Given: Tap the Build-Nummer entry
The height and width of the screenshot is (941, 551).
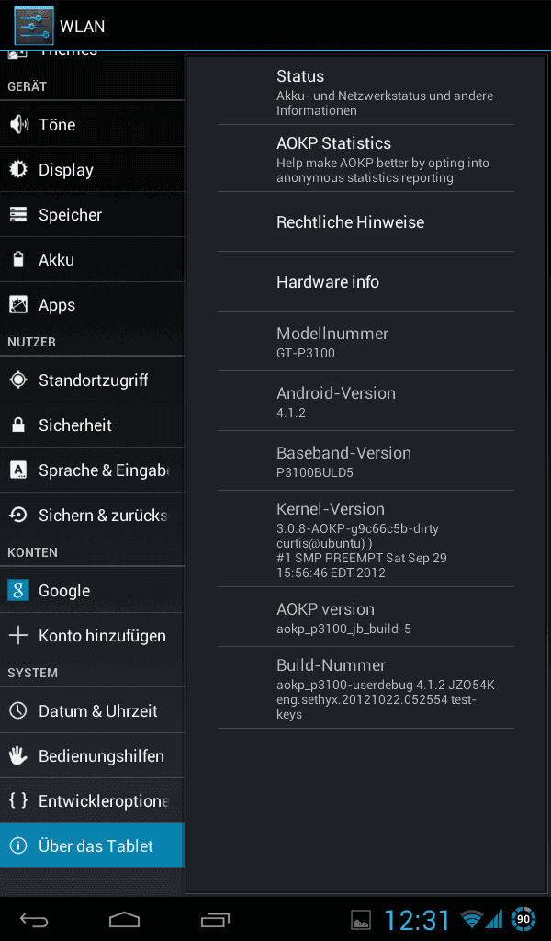Looking at the screenshot, I should tap(365, 687).
